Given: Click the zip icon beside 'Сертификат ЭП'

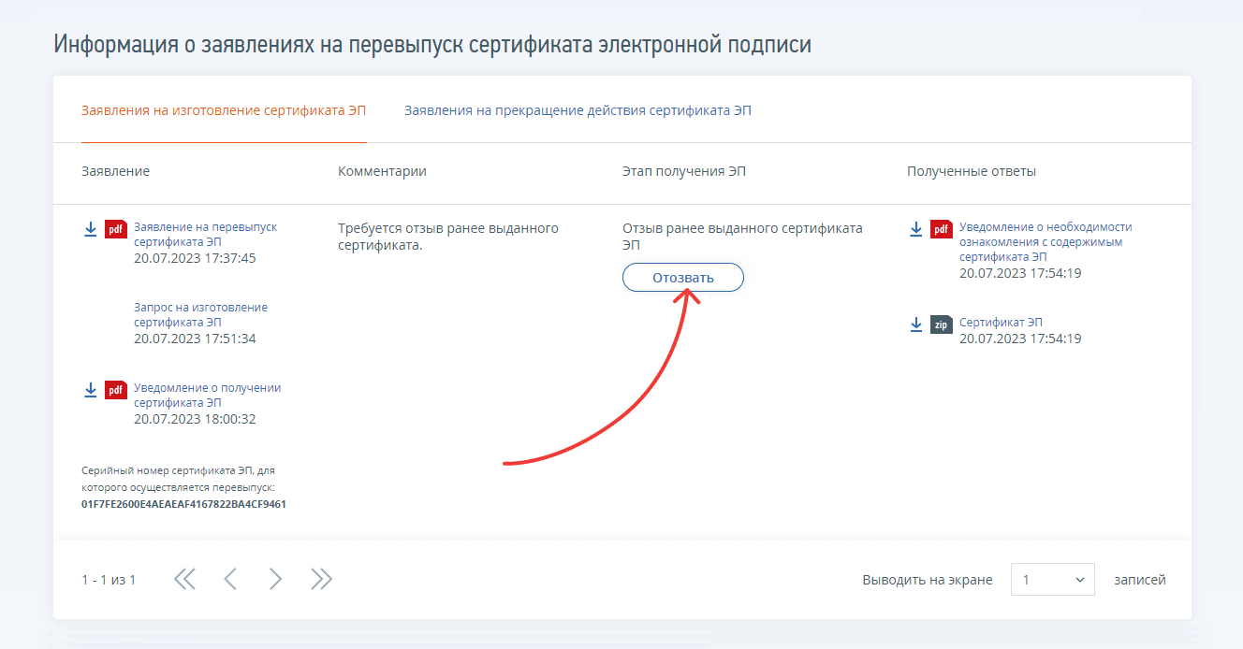Looking at the screenshot, I should click(942, 324).
